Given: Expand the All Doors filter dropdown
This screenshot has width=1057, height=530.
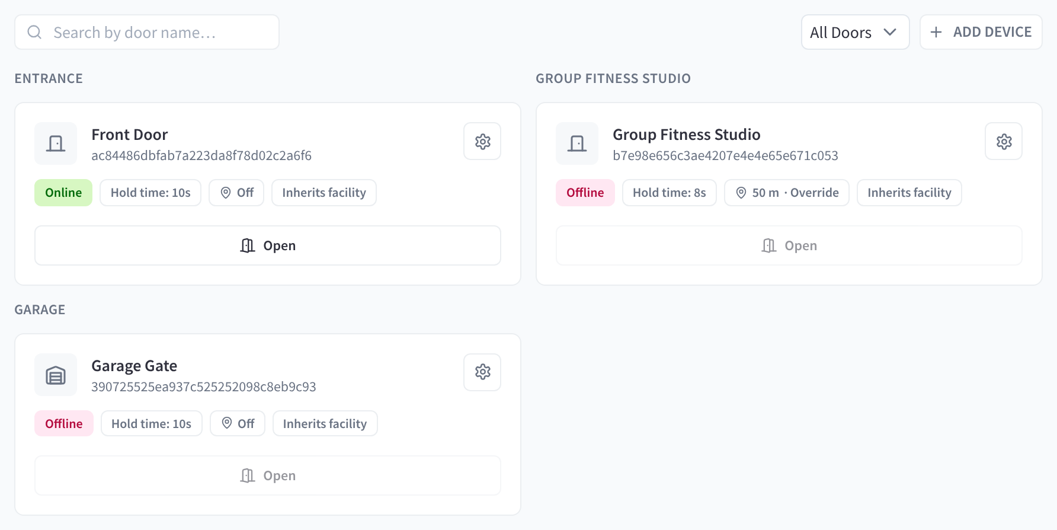Looking at the screenshot, I should [x=855, y=32].
